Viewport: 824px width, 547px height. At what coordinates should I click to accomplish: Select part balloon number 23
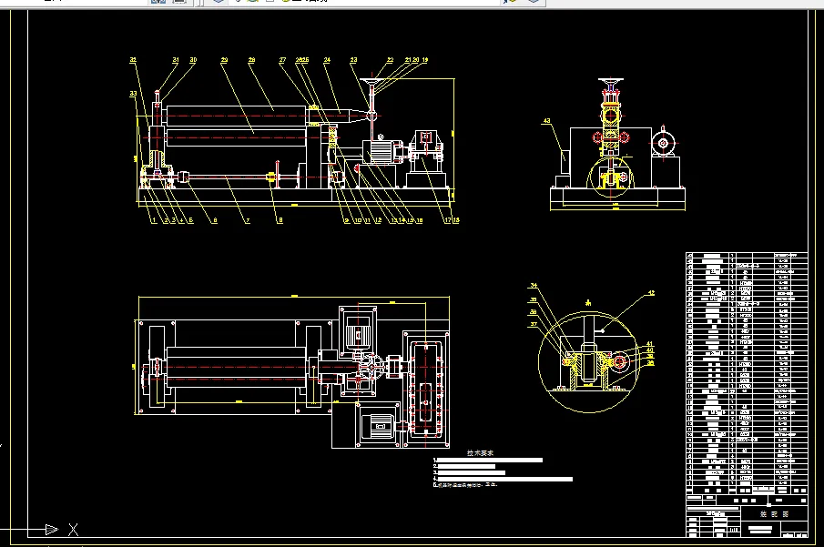(353, 60)
